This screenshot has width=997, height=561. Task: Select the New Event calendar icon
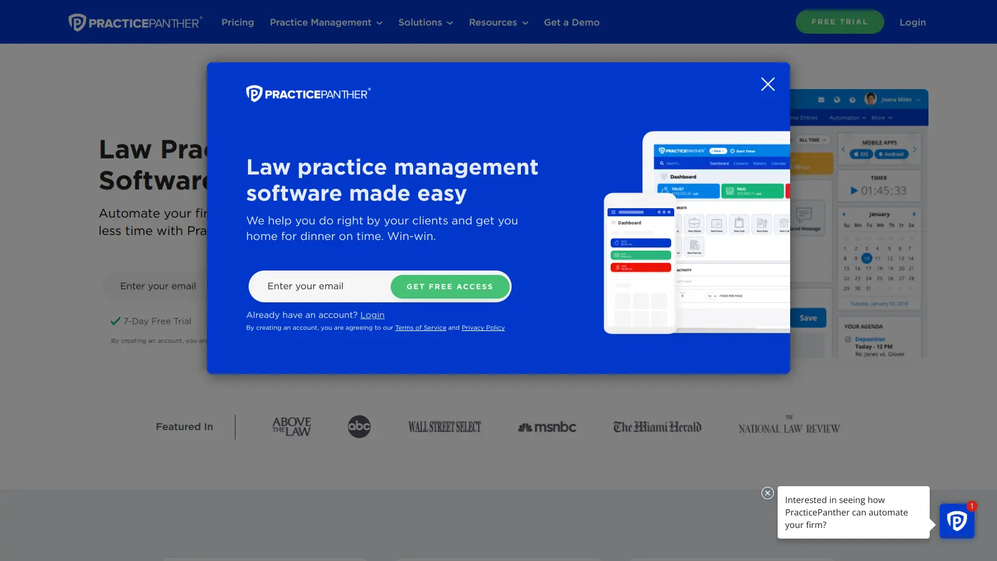coord(717,224)
